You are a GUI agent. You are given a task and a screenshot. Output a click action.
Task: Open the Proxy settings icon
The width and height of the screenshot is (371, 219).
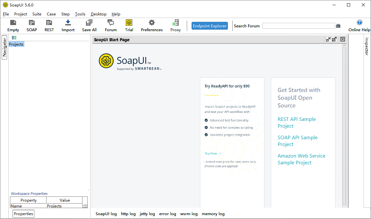point(176,26)
